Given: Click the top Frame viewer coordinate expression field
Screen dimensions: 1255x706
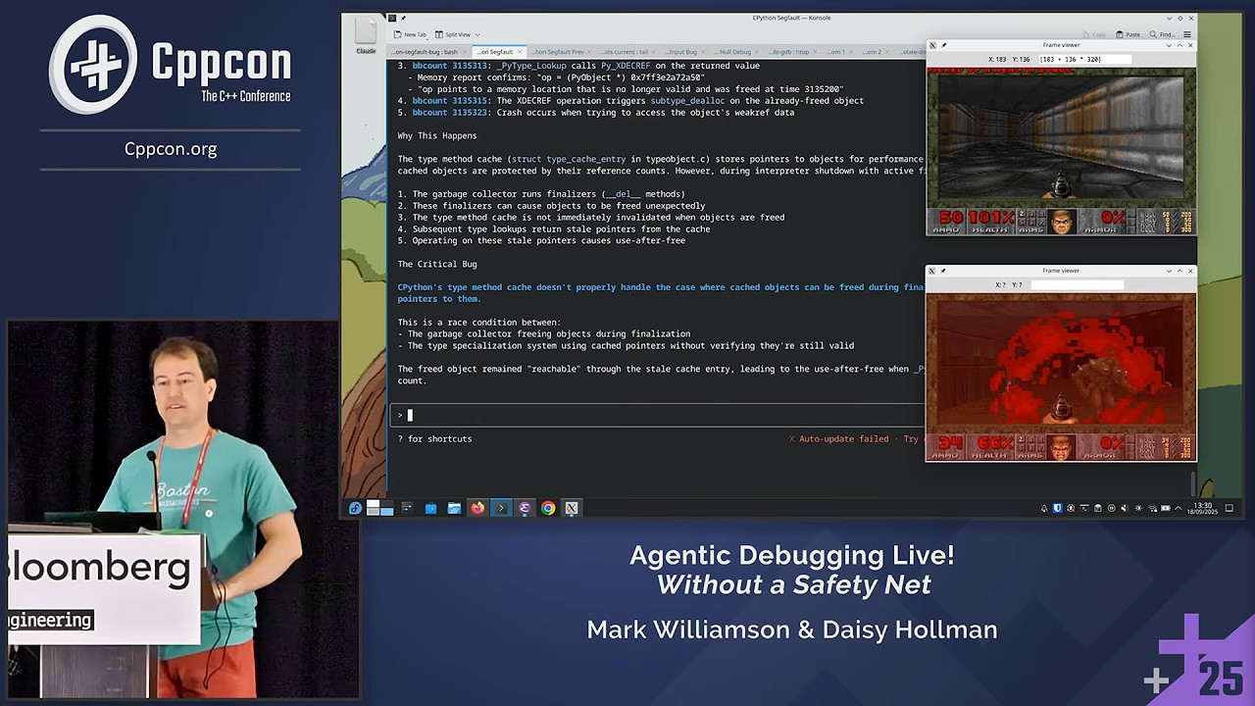Looking at the screenshot, I should 1084,59.
